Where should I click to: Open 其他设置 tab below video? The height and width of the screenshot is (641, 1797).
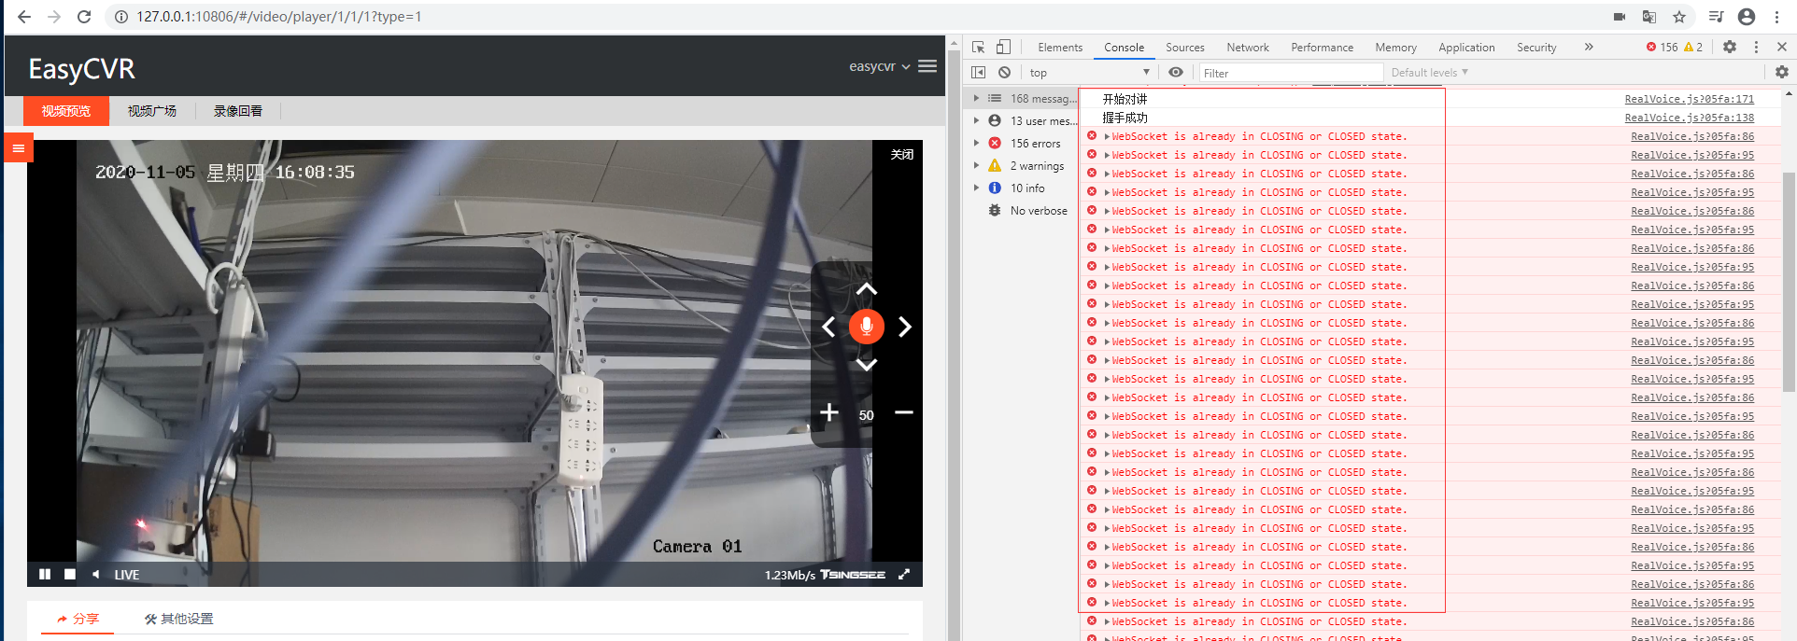coord(179,619)
